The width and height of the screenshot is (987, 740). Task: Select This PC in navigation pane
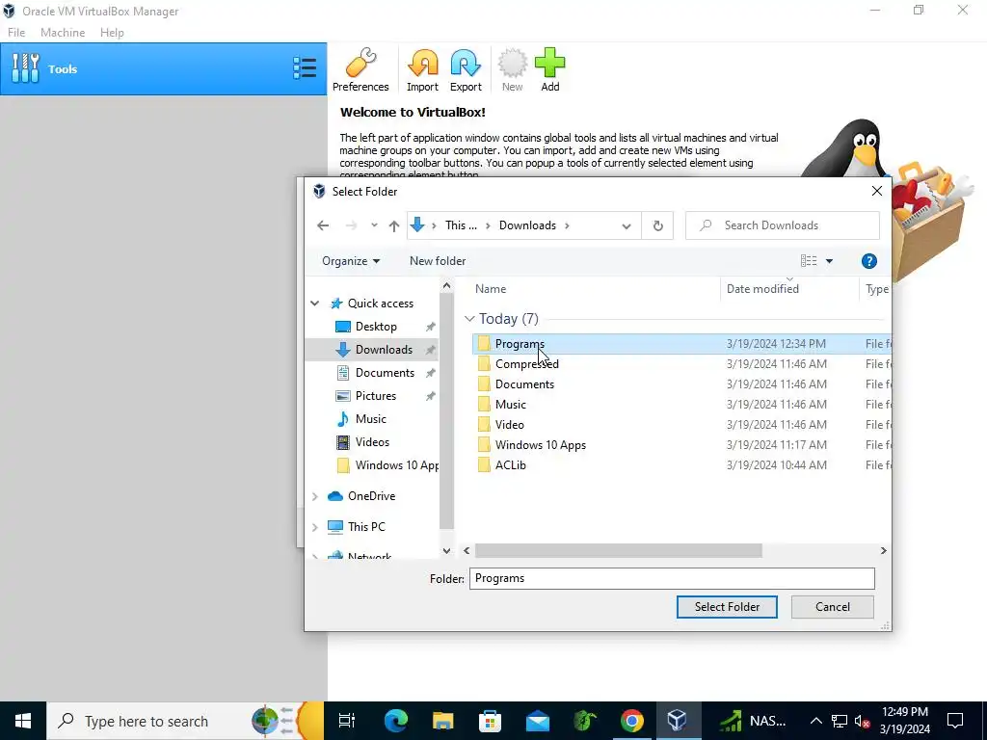(x=365, y=527)
